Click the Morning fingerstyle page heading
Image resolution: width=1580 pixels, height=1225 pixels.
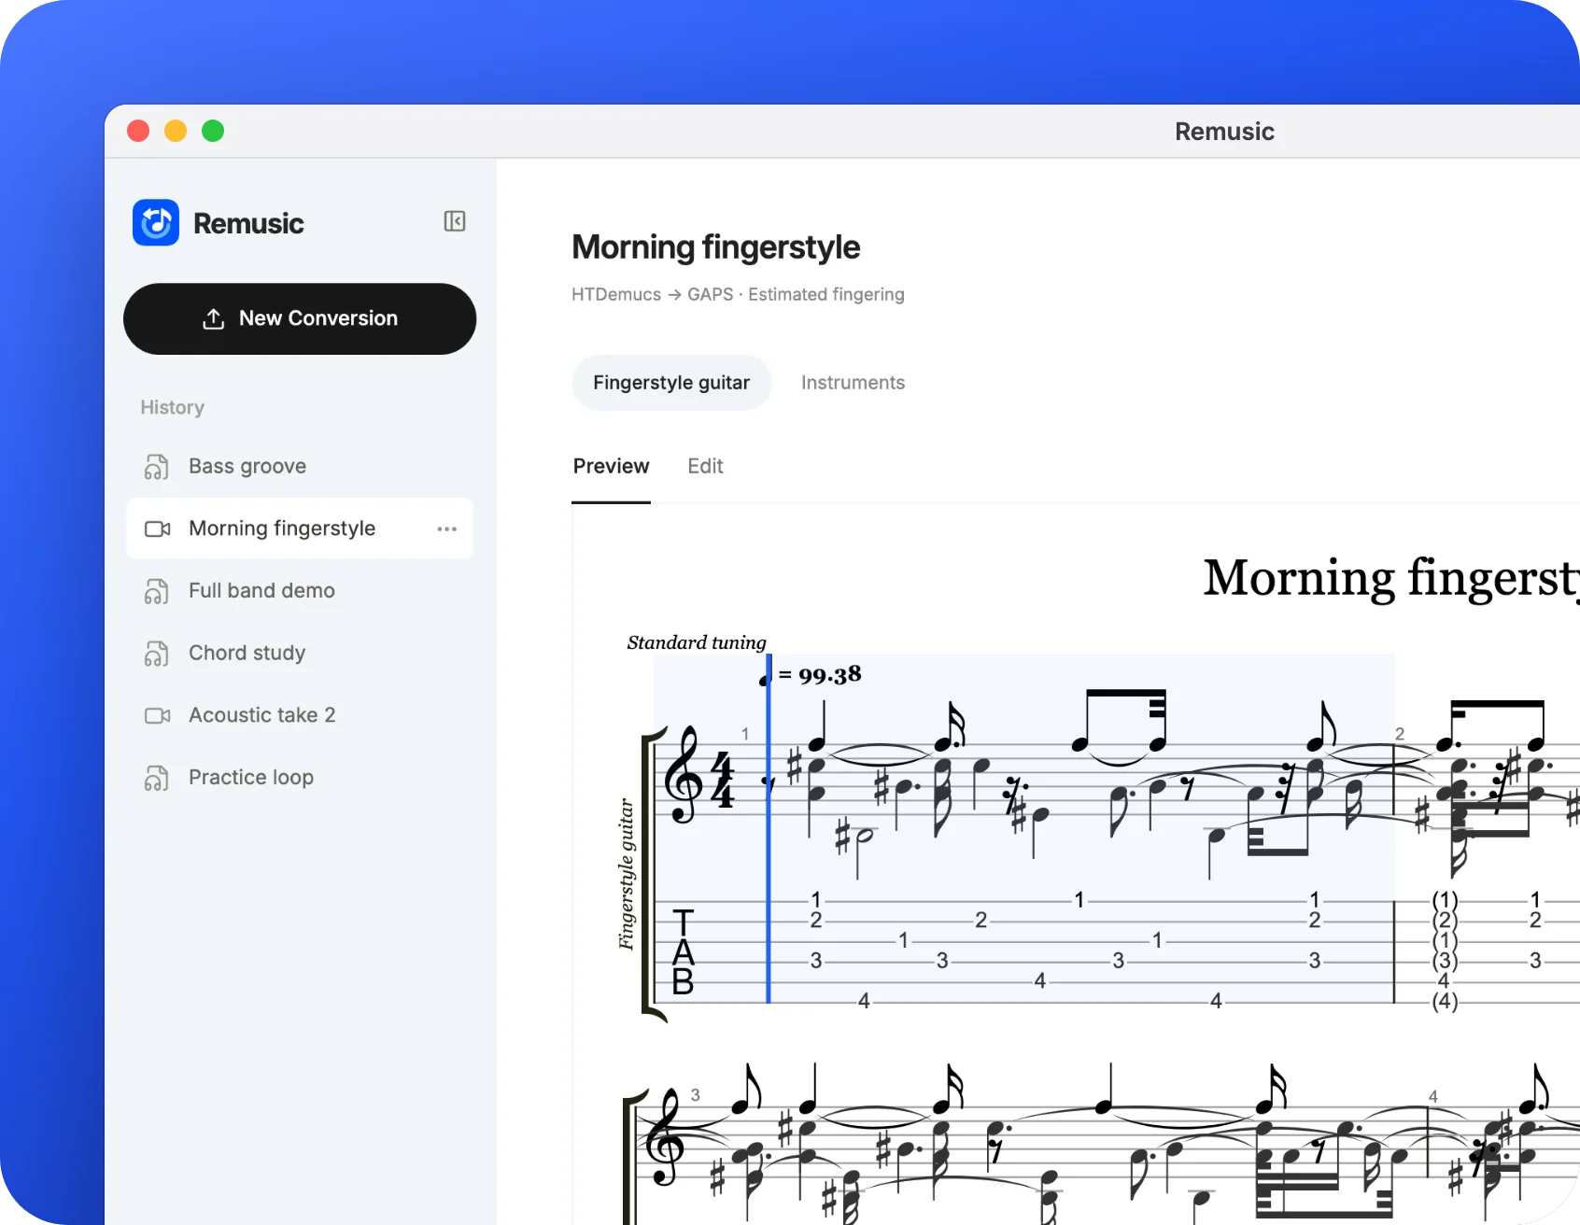(715, 247)
